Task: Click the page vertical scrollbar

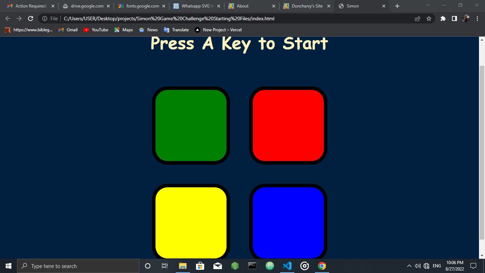Action: [x=482, y=153]
